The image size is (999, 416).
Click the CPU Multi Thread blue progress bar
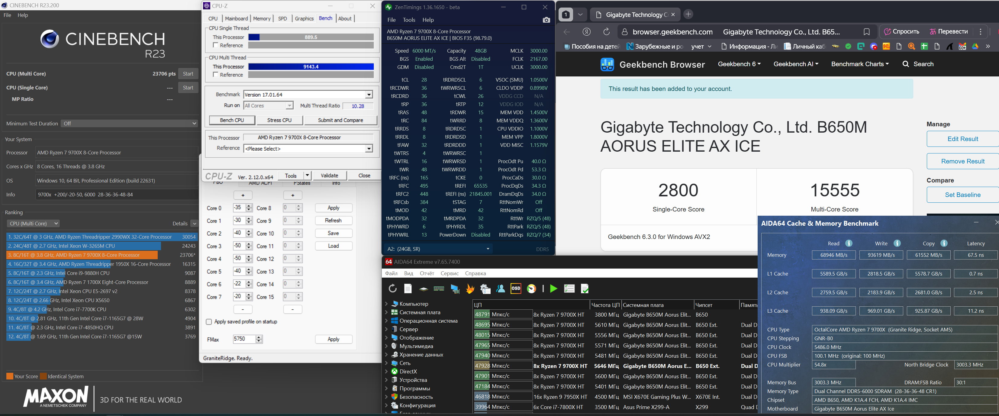click(311, 67)
